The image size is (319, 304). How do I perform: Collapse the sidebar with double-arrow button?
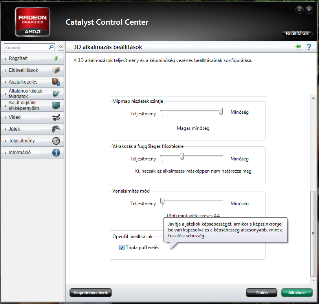[61, 47]
